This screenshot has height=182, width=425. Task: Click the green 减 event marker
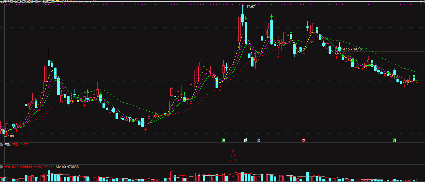pos(223,140)
